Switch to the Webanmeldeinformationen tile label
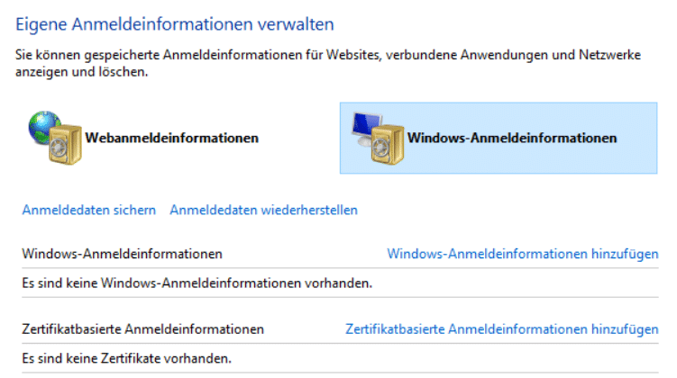 tap(172, 138)
